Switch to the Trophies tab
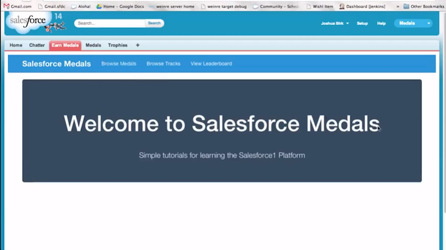 [x=118, y=45]
